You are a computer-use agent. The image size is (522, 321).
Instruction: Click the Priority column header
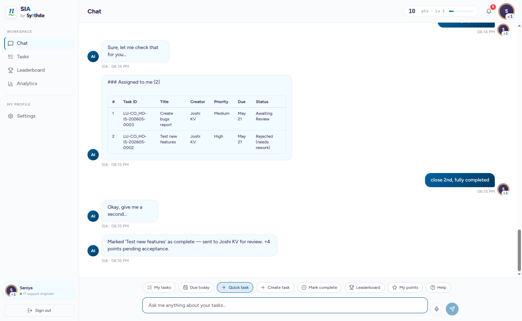point(221,102)
